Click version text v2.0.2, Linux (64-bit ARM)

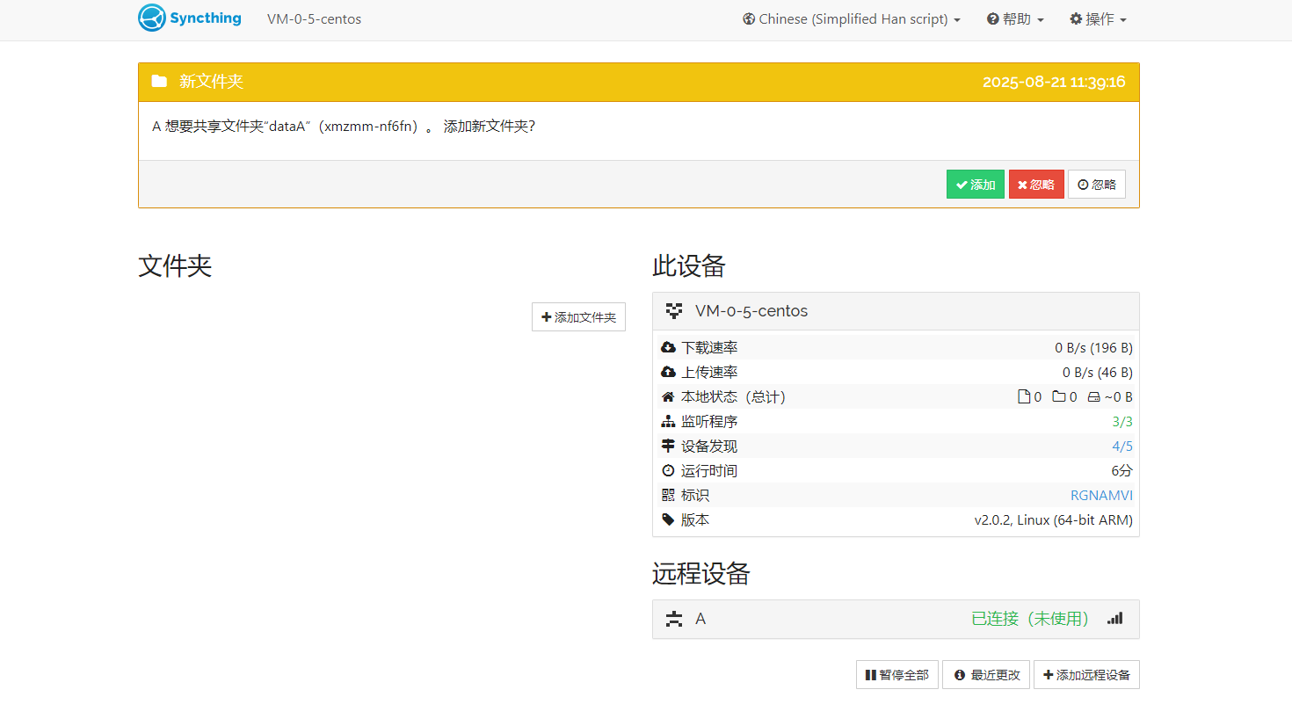[x=1054, y=519]
